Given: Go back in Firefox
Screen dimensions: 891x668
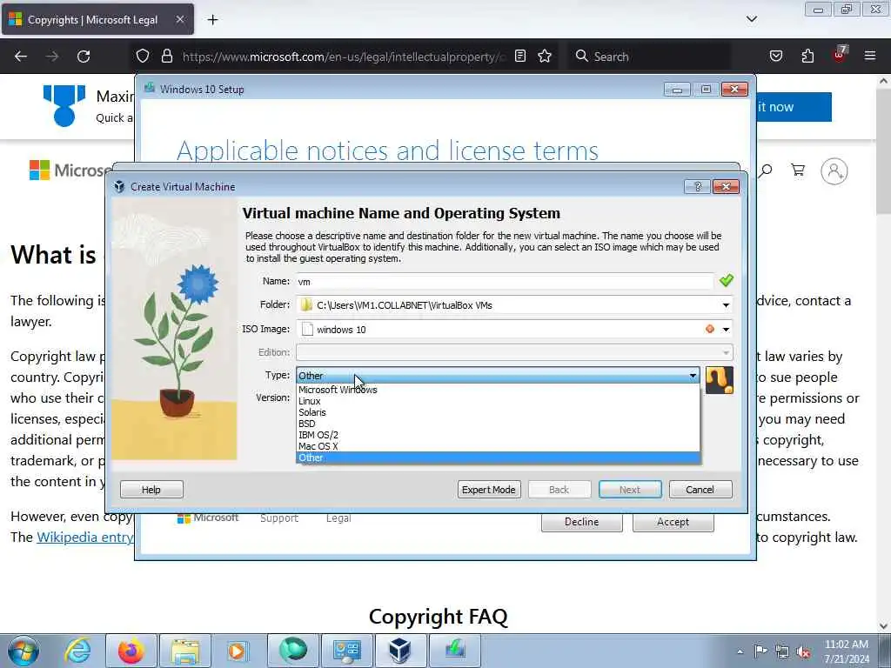Looking at the screenshot, I should [x=21, y=57].
